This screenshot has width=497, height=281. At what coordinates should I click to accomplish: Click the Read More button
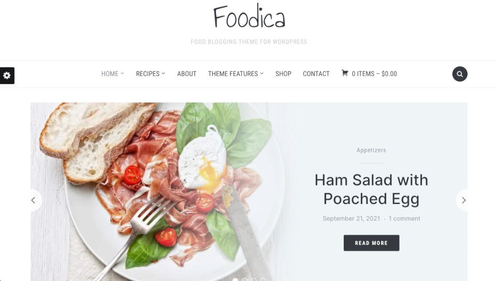click(372, 243)
